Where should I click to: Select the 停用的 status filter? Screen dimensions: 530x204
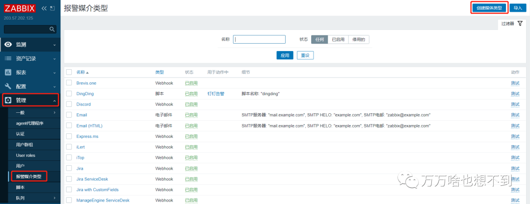coord(359,40)
